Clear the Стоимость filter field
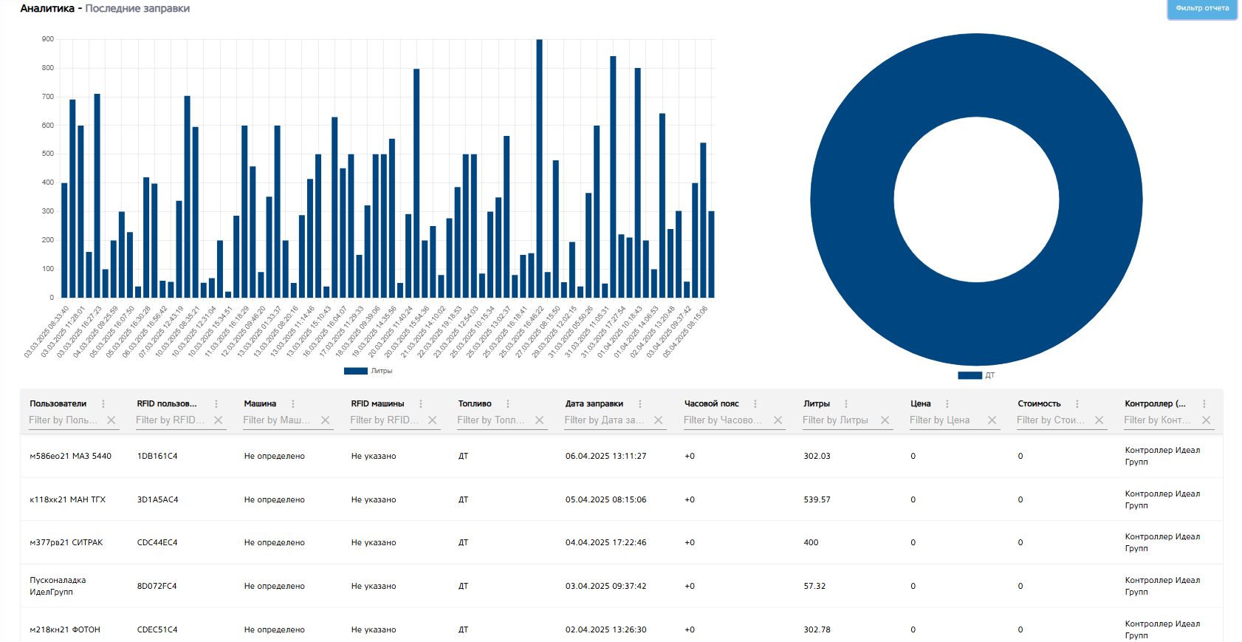 (x=1099, y=420)
